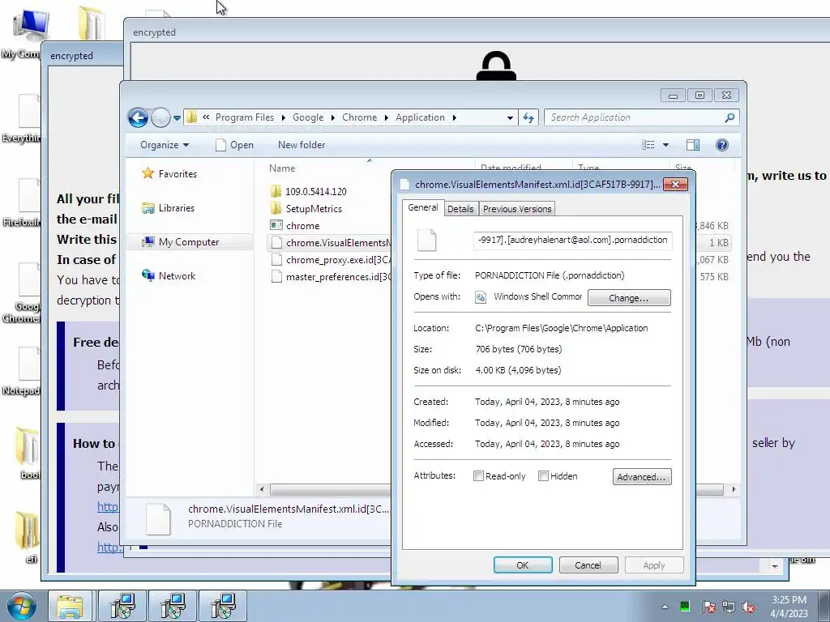Click the Change... opens-with button

[x=629, y=298]
